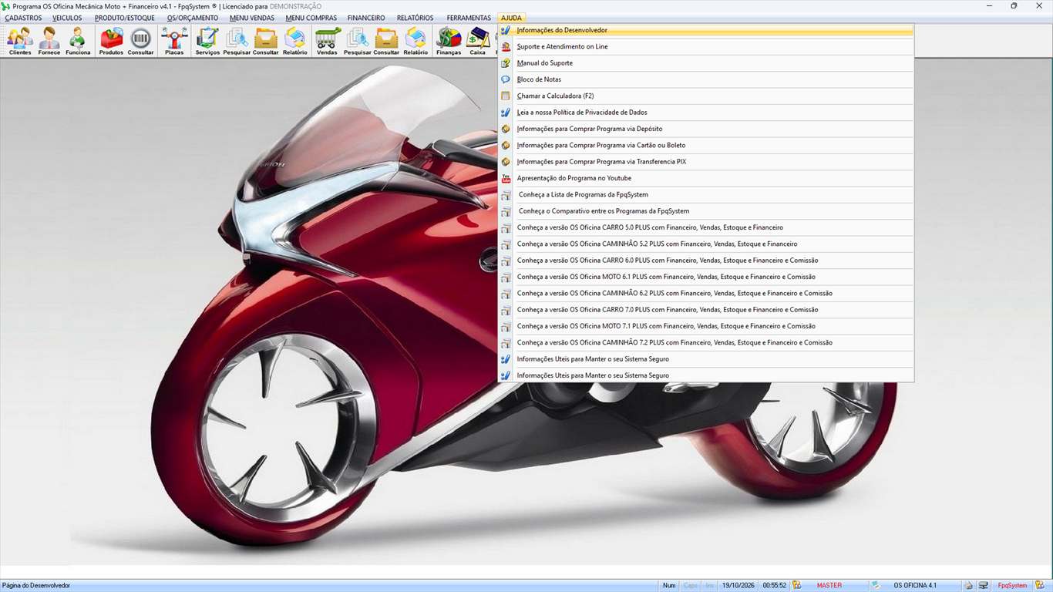Open the OS/ORÇAMENTO menu

pyautogui.click(x=193, y=18)
